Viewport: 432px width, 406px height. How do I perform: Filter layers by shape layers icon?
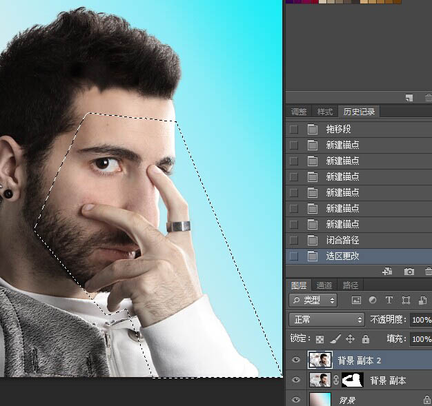pos(406,300)
